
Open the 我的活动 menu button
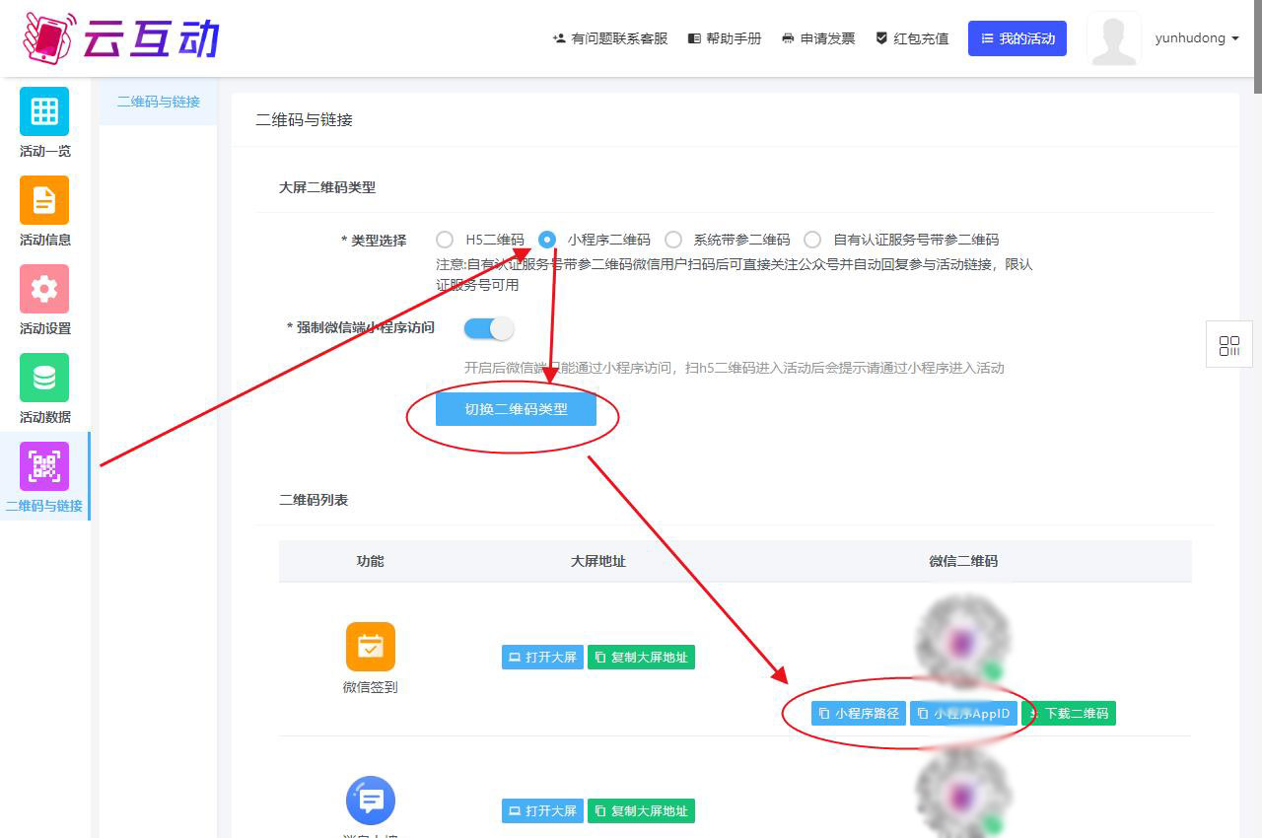click(x=1017, y=38)
